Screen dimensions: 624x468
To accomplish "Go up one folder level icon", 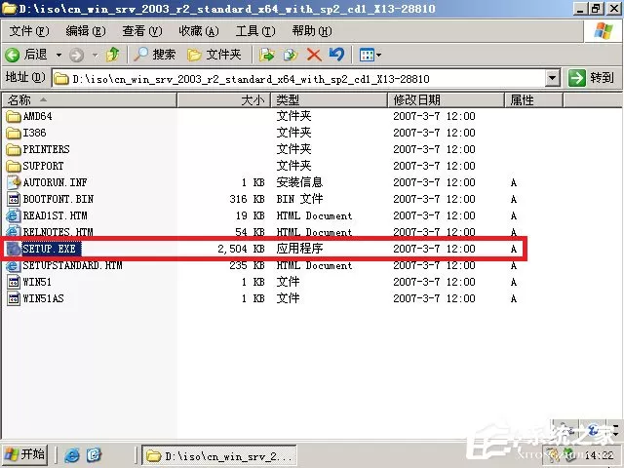I will click(113, 55).
